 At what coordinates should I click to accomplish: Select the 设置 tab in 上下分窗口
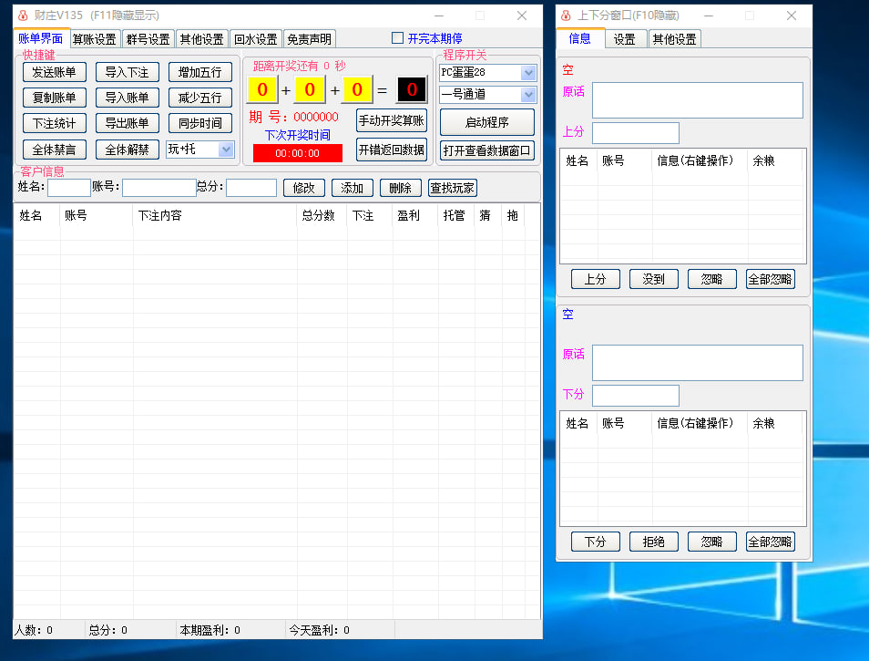point(625,39)
